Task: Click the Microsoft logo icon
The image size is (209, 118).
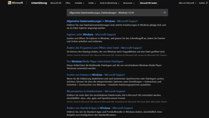Action: [x=9, y=3]
